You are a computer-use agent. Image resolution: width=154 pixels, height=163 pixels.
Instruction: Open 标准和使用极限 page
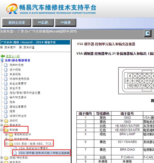point(20,79)
